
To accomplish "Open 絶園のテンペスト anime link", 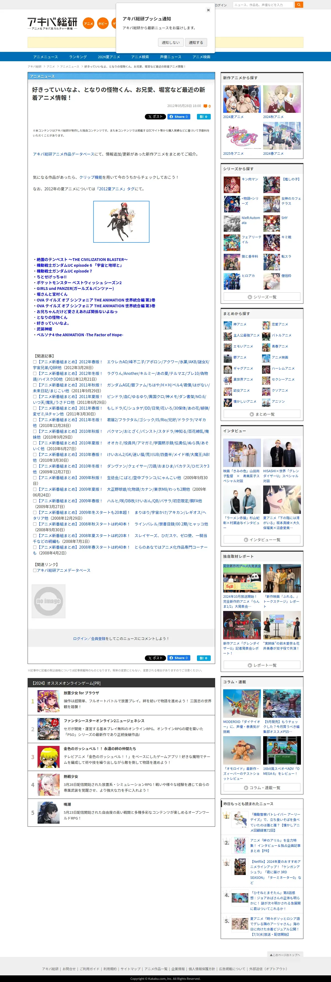I will pyautogui.click(x=82, y=260).
